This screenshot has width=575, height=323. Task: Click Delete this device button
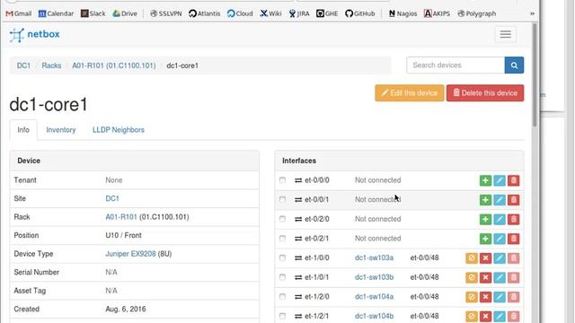point(485,93)
